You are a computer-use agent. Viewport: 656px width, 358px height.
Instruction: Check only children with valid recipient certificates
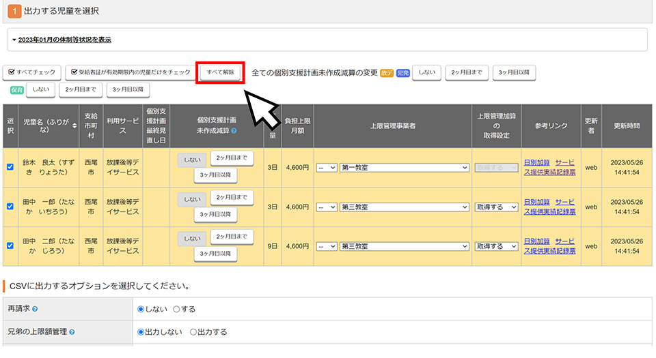[x=130, y=72]
